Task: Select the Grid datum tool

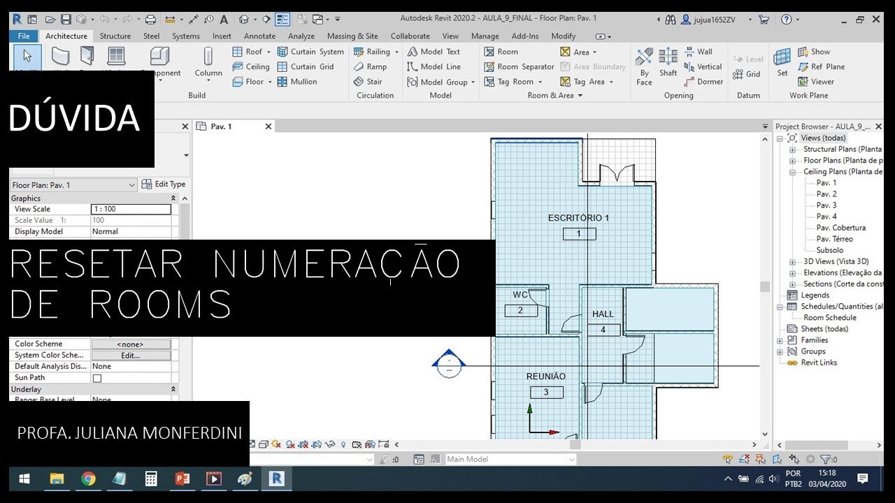Action: click(x=746, y=74)
